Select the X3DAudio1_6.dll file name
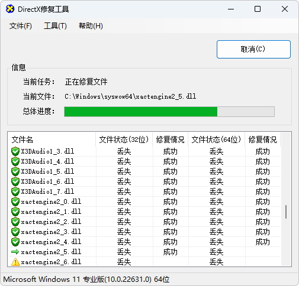Viewport: 299px width, 286px height. 47,181
